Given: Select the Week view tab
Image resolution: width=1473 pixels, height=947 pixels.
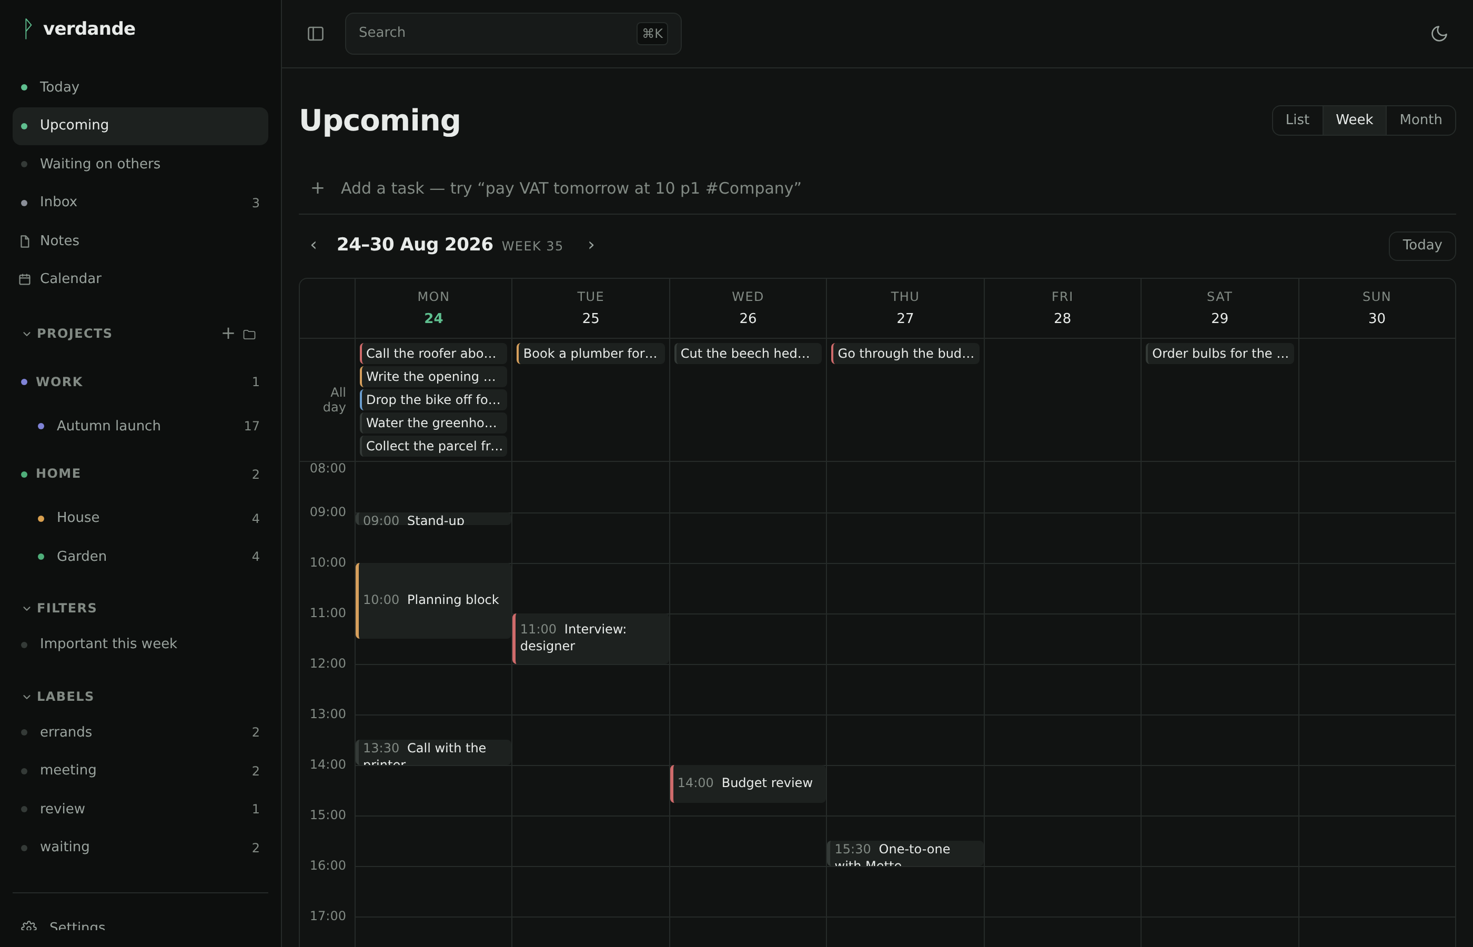Looking at the screenshot, I should [1354, 120].
